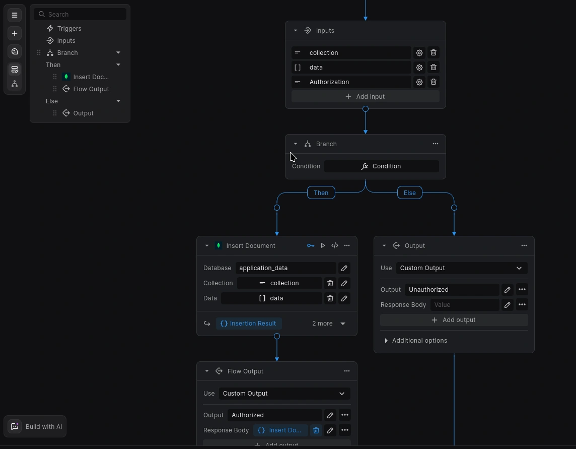
Task: Click the plus add-step sidebar icon
Action: click(x=15, y=33)
